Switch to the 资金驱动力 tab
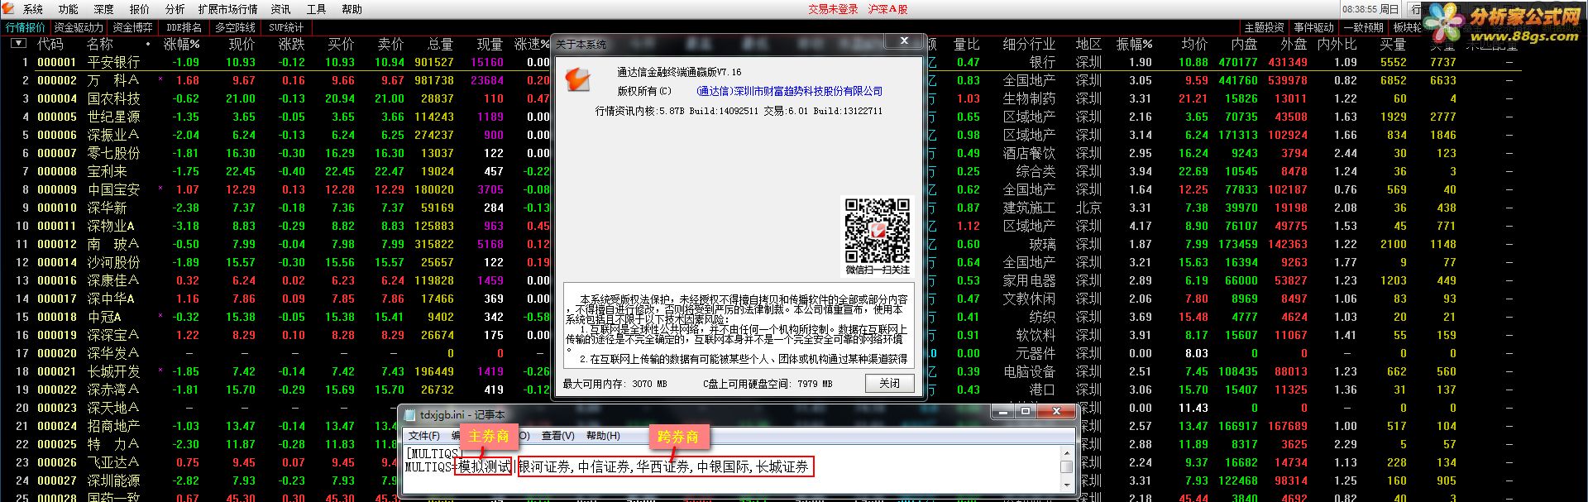1588x502 pixels. (x=79, y=27)
